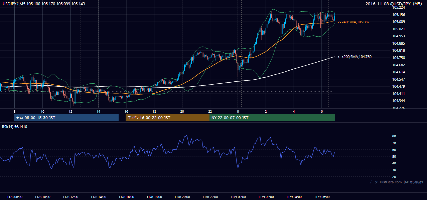Click the bottom time label 11/8 12:00

[x=70, y=197]
